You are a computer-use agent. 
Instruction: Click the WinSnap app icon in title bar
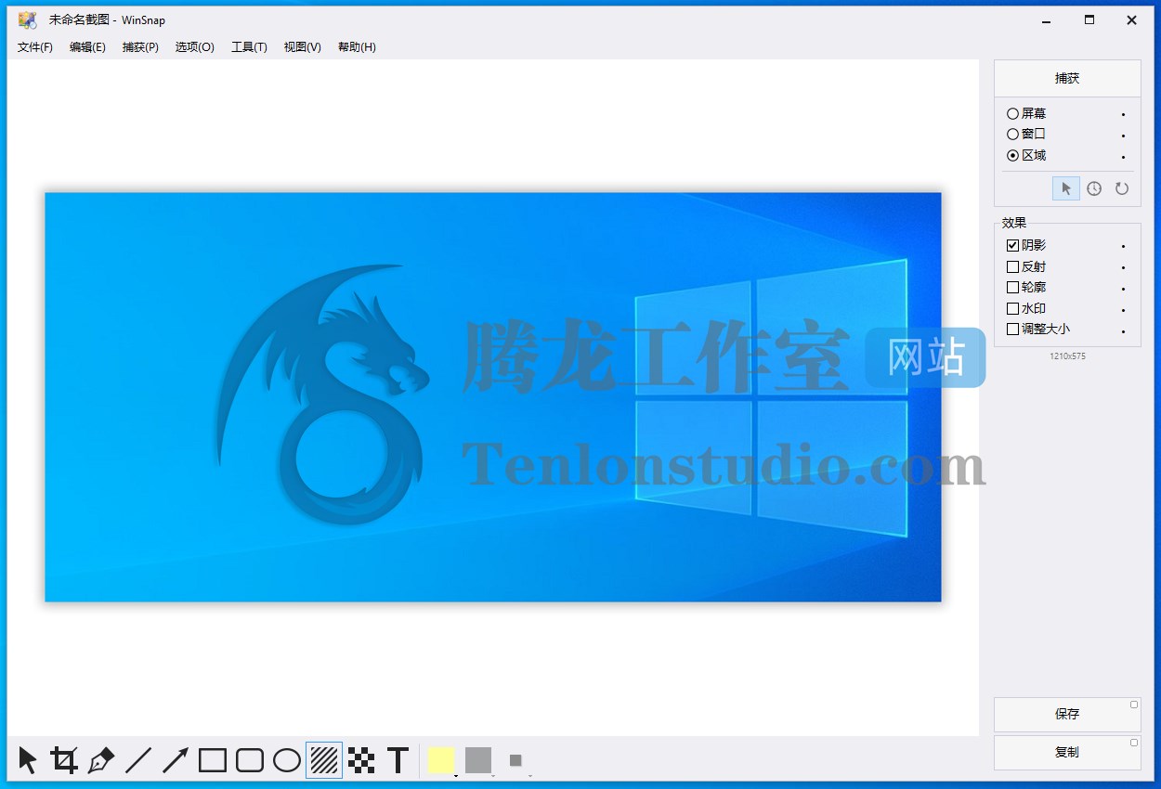[27, 19]
